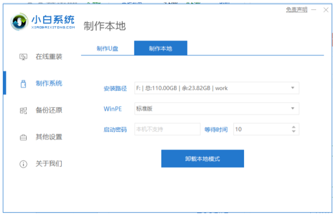
Task: Click the 关于我们 info icon
Action: pos(23,163)
